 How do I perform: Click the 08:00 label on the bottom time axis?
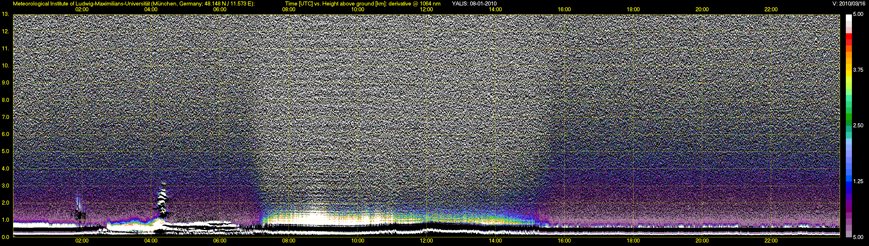[x=289, y=241]
